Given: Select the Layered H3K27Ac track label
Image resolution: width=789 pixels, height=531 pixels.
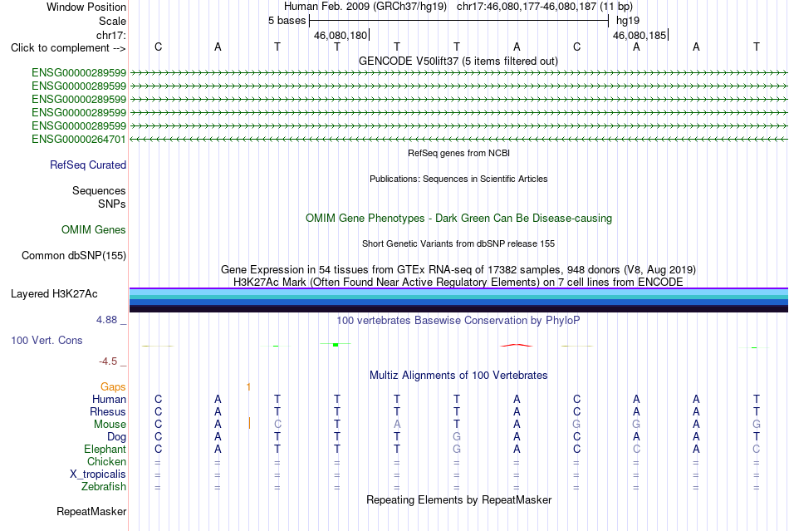Looking at the screenshot, I should pyautogui.click(x=54, y=294).
